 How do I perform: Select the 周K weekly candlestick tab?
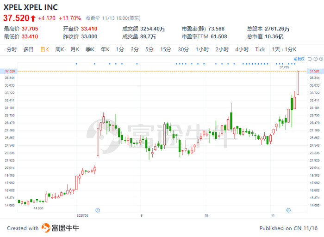coord(60,49)
